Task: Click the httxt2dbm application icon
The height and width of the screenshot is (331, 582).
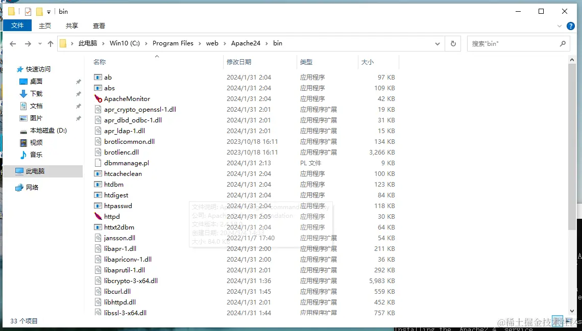Action: pyautogui.click(x=98, y=227)
